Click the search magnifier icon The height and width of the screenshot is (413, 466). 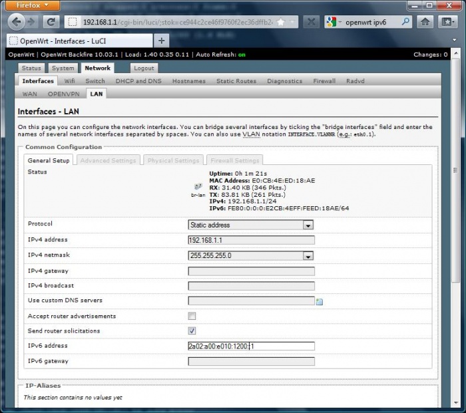click(x=404, y=22)
